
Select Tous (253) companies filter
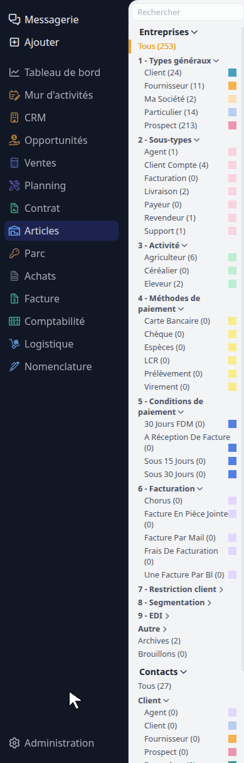[x=157, y=46]
